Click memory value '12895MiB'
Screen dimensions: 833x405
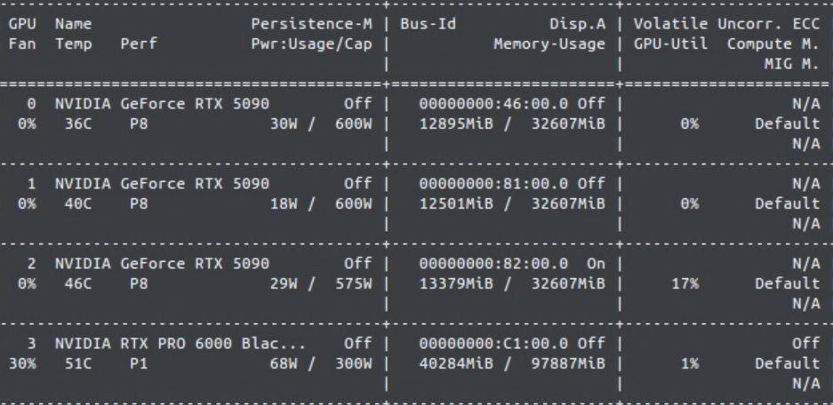pyautogui.click(x=456, y=123)
